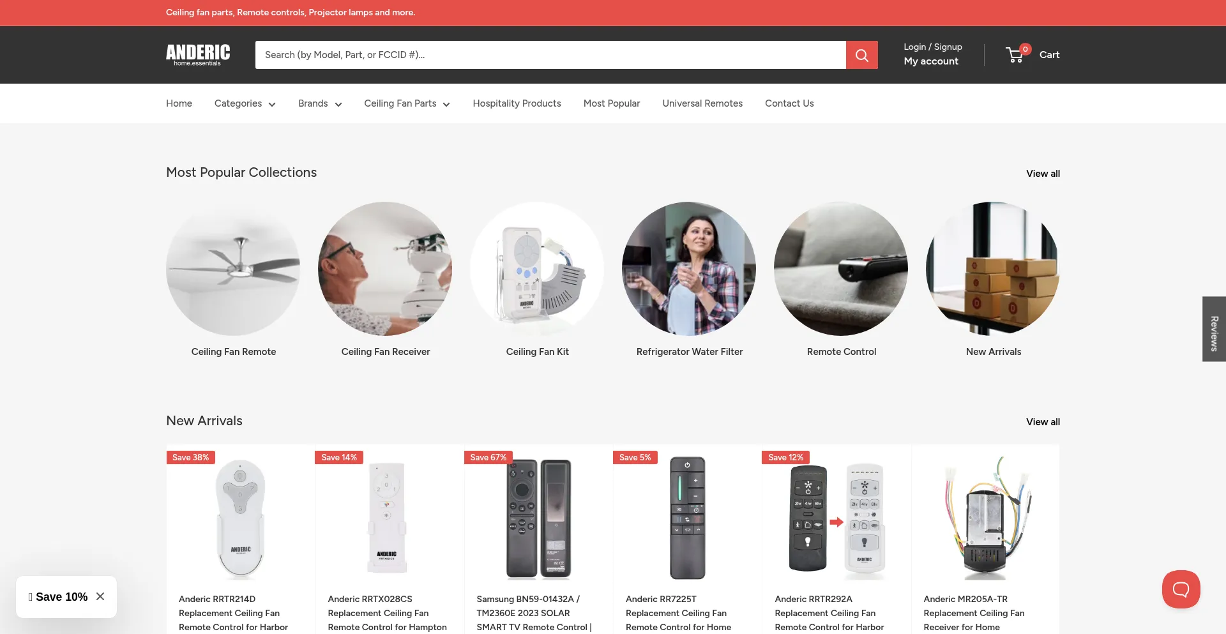Open the red chat support bubble

(x=1181, y=589)
